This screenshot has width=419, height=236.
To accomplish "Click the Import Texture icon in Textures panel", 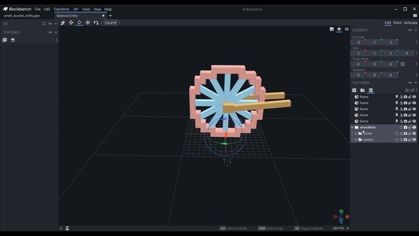I will coord(5,40).
